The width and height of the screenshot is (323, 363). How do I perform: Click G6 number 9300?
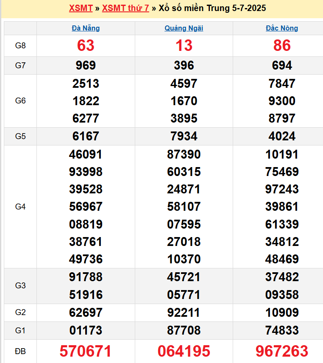282,101
